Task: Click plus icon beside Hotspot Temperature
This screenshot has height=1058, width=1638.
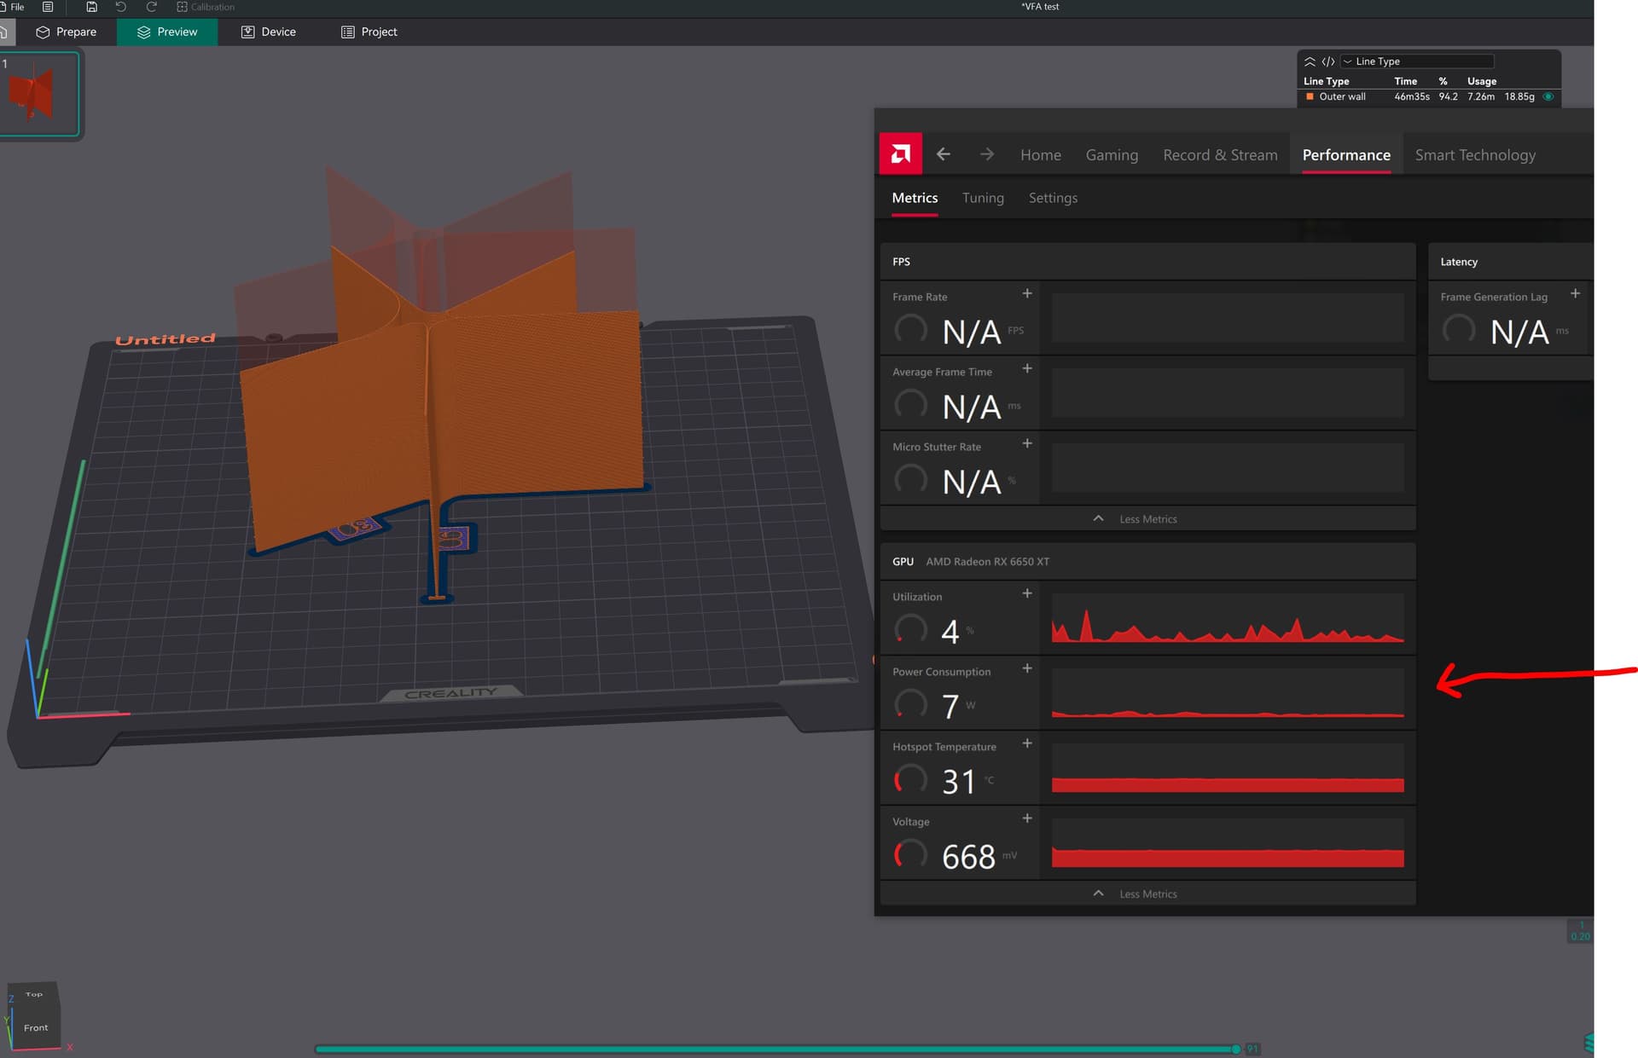Action: (x=1027, y=744)
